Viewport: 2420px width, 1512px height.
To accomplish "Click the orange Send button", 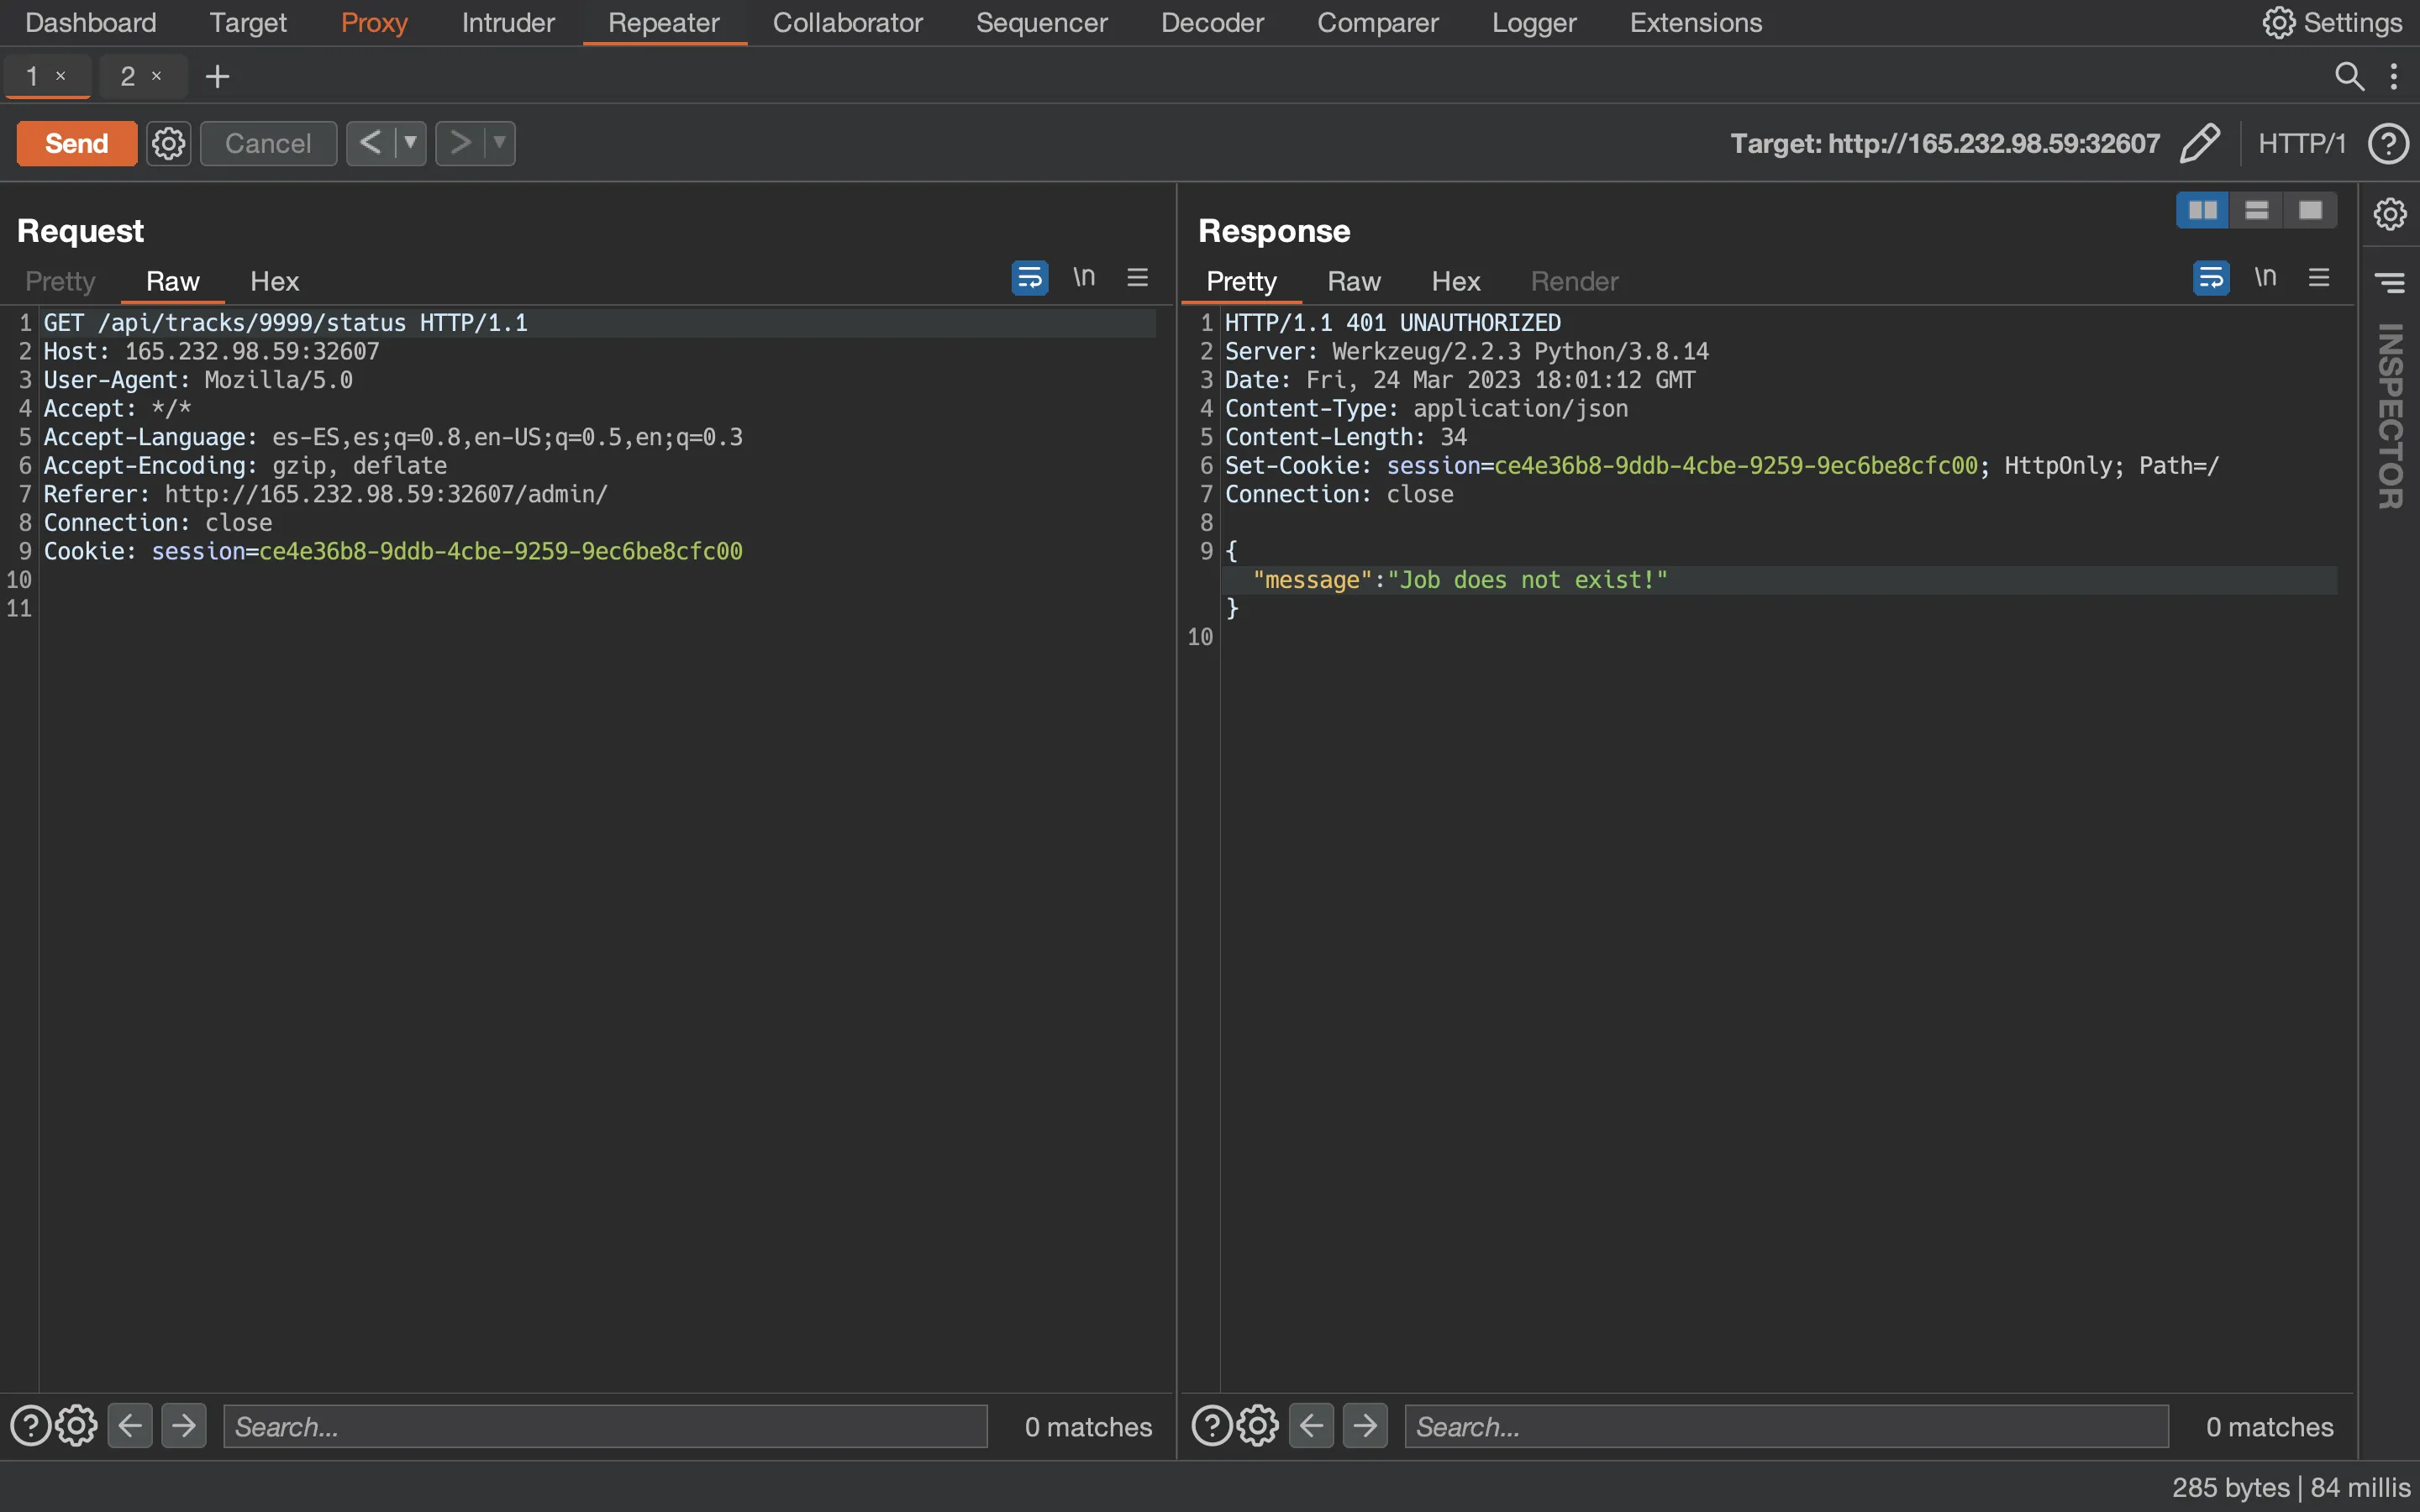I will [76, 143].
